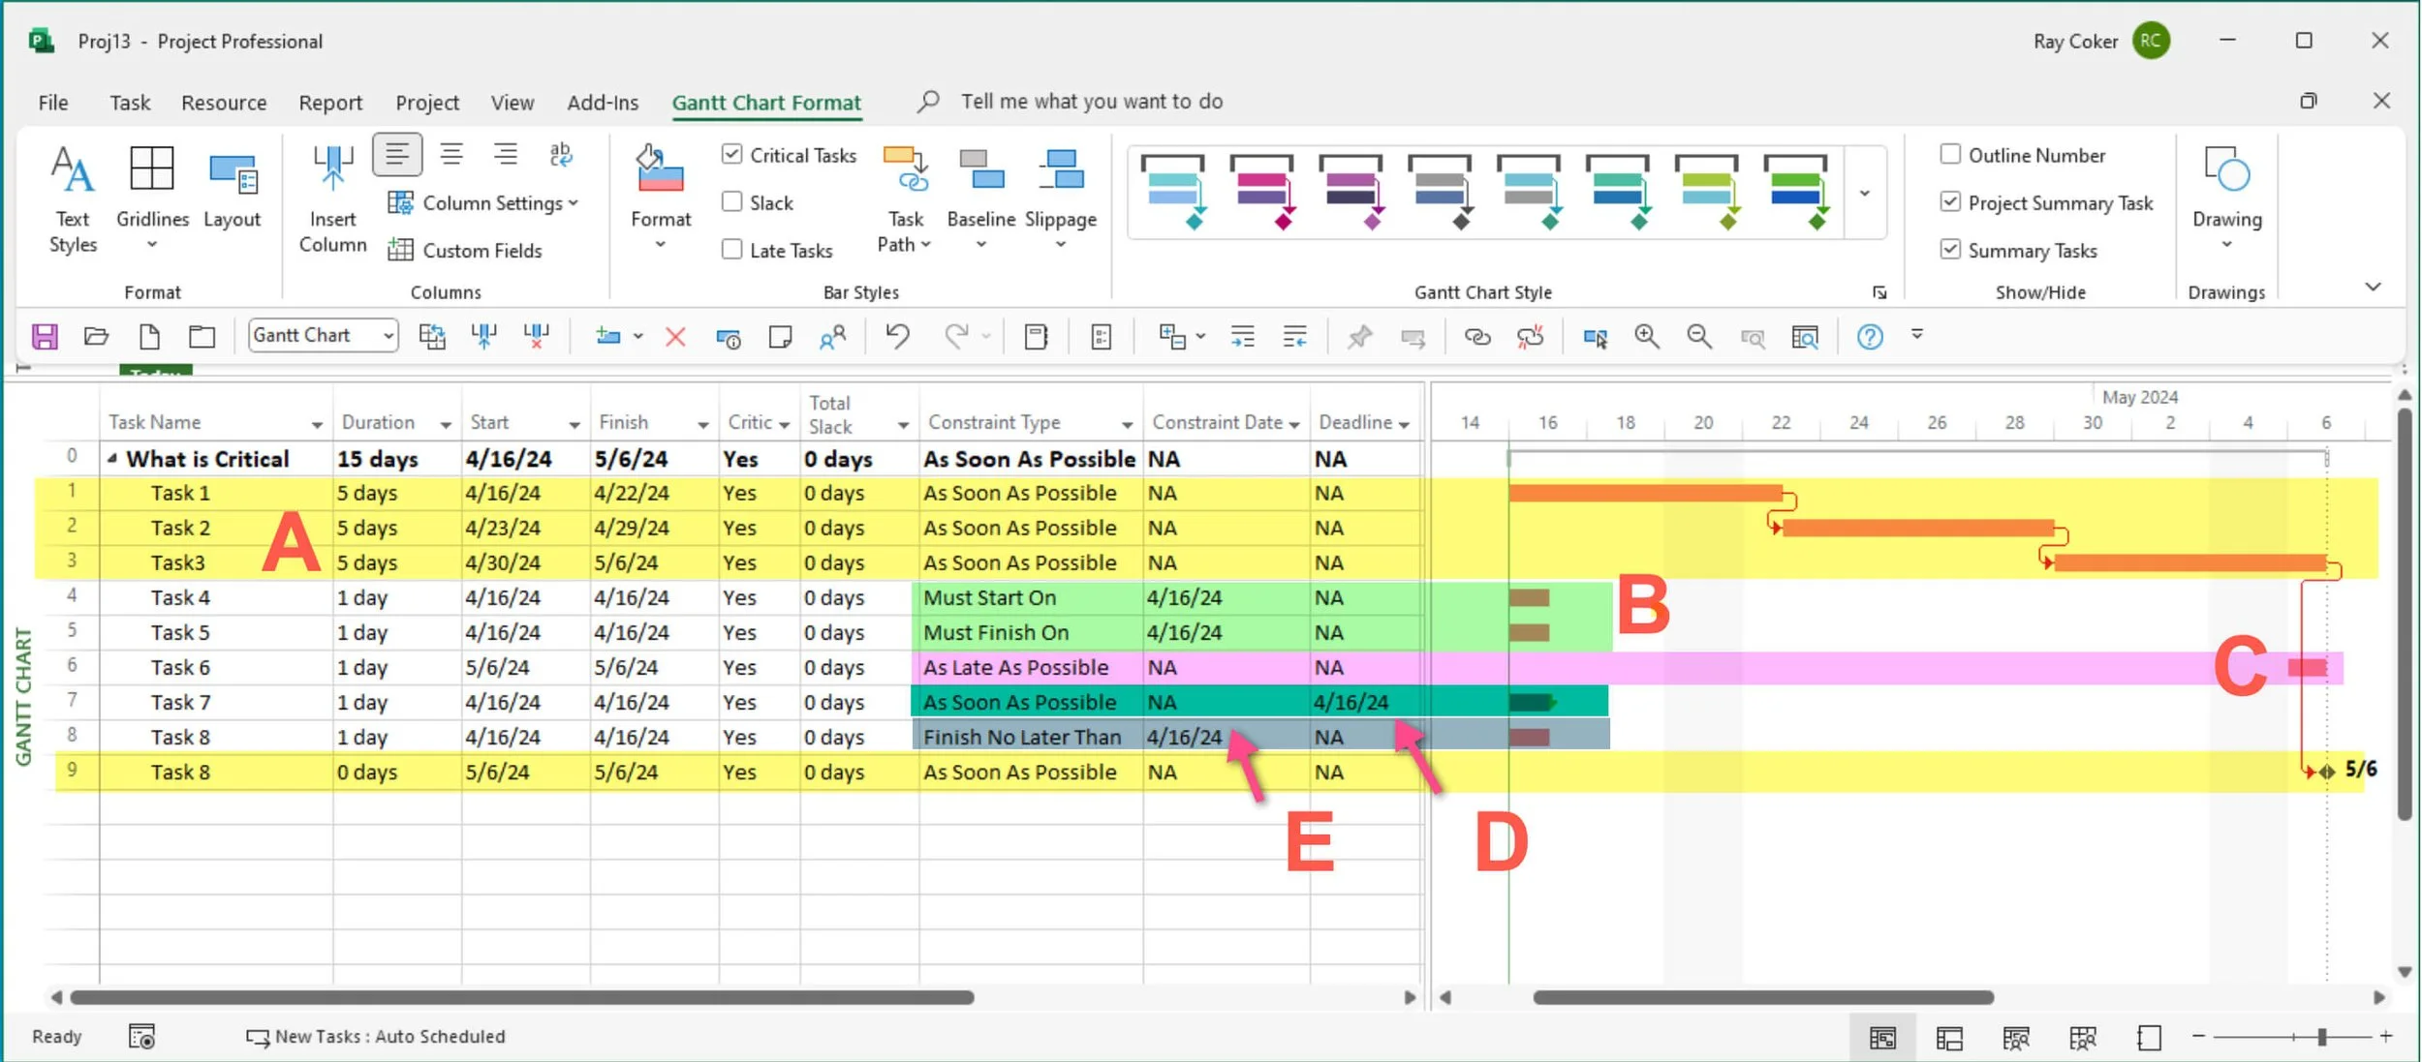Open the Task Path options
The image size is (2422, 1062).
(905, 199)
